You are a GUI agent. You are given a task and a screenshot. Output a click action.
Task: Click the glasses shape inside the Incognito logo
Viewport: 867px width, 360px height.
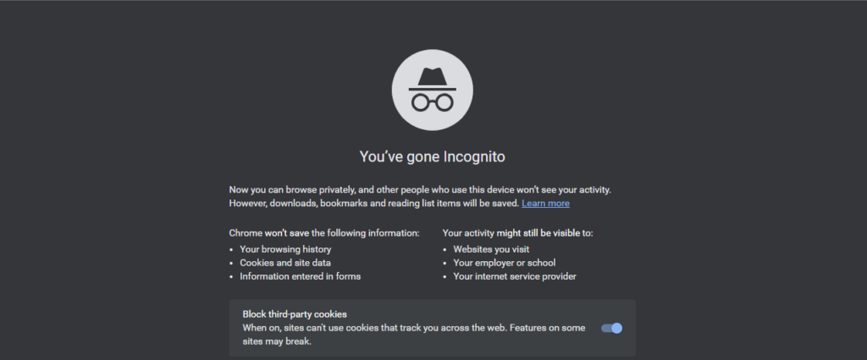(x=433, y=102)
